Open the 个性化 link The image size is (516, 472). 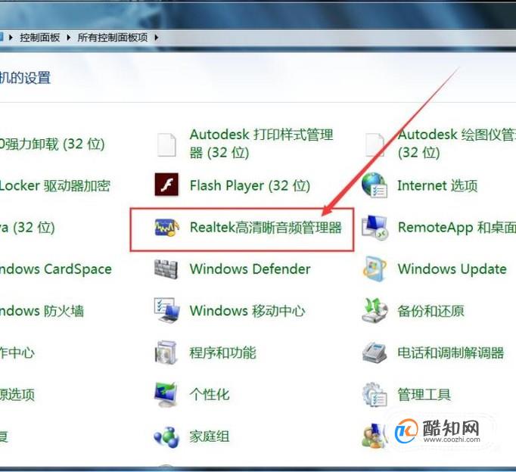point(210,394)
